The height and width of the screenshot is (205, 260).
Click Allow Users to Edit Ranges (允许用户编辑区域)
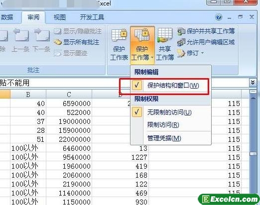click(206, 42)
